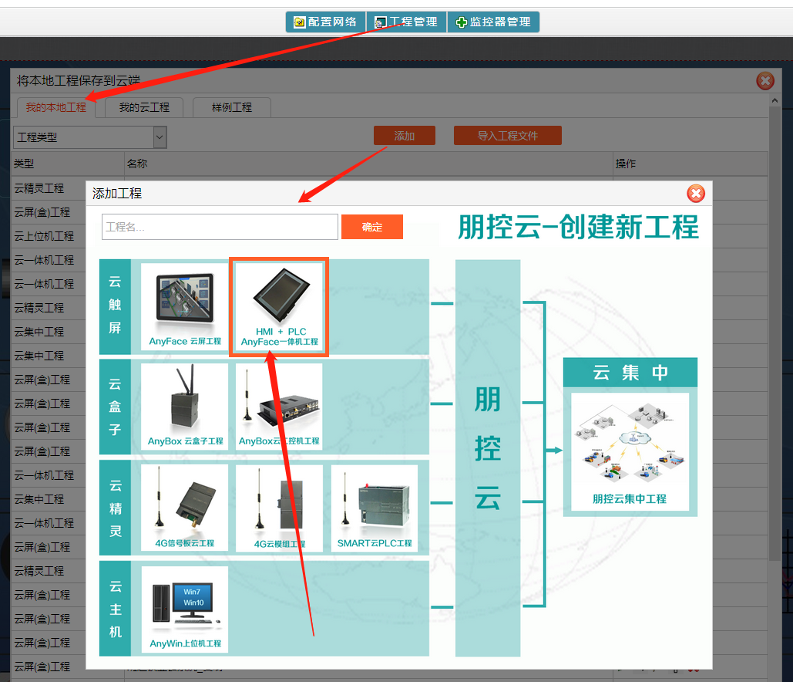Viewport: 793px width, 682px height.
Task: Open the 样例工程 tab
Action: (232, 107)
